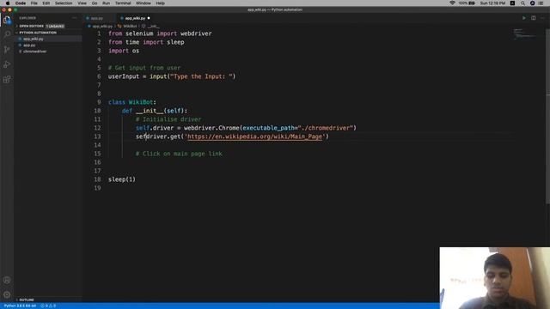
Task: Open app.py in the file tree
Action: click(29, 45)
